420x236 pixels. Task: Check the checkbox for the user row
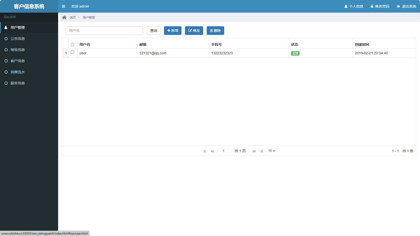pos(73,52)
